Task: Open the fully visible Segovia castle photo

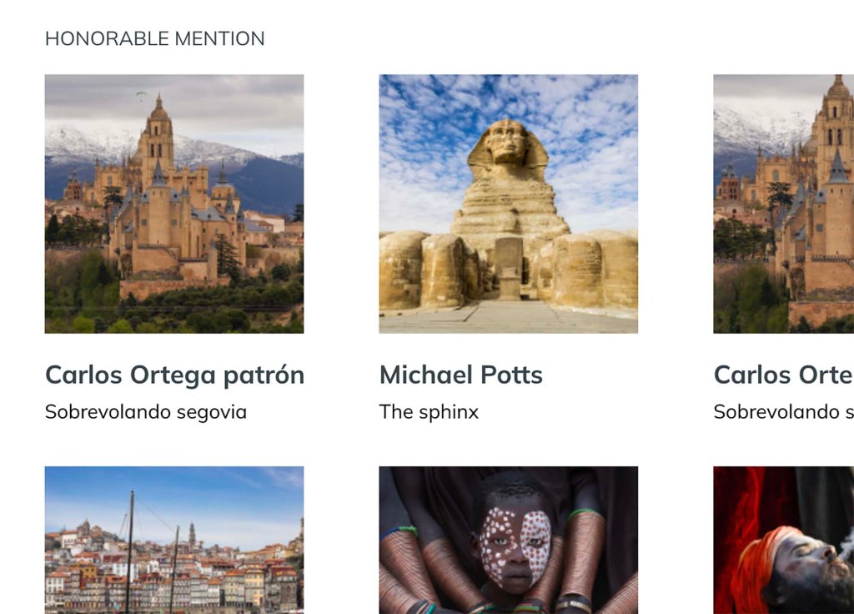Action: coord(174,204)
